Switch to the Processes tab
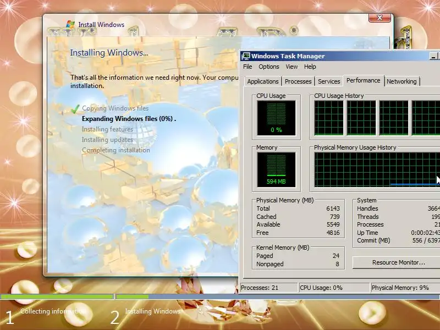 (298, 81)
